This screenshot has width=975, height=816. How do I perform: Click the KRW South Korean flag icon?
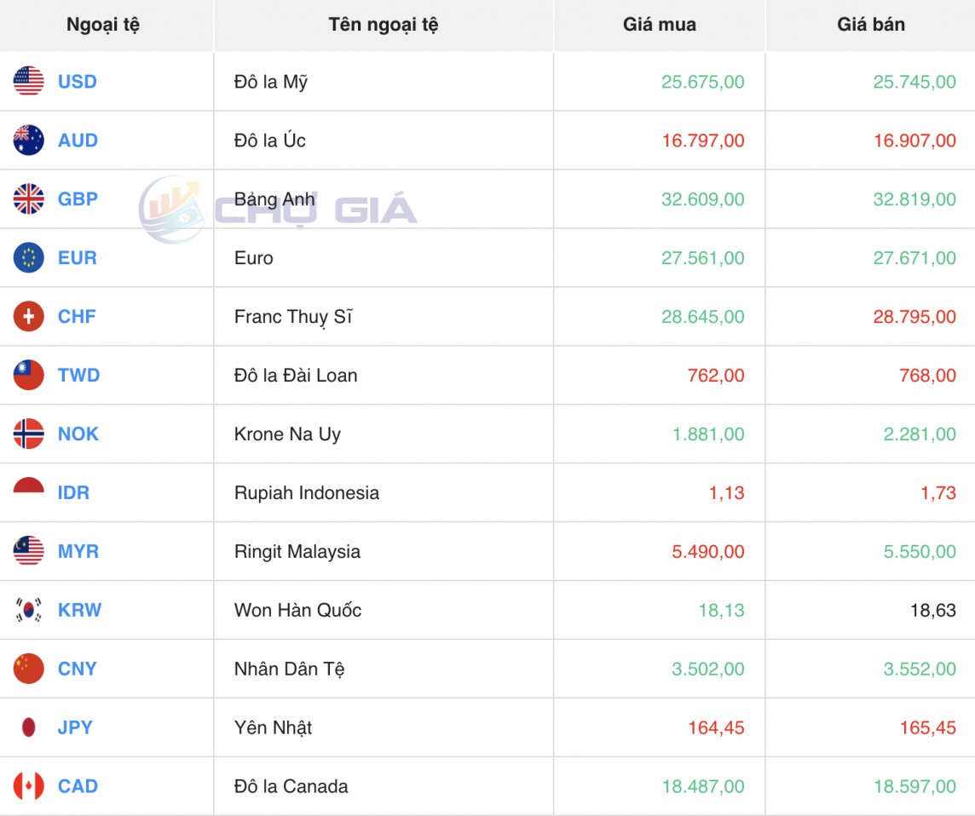coord(27,610)
